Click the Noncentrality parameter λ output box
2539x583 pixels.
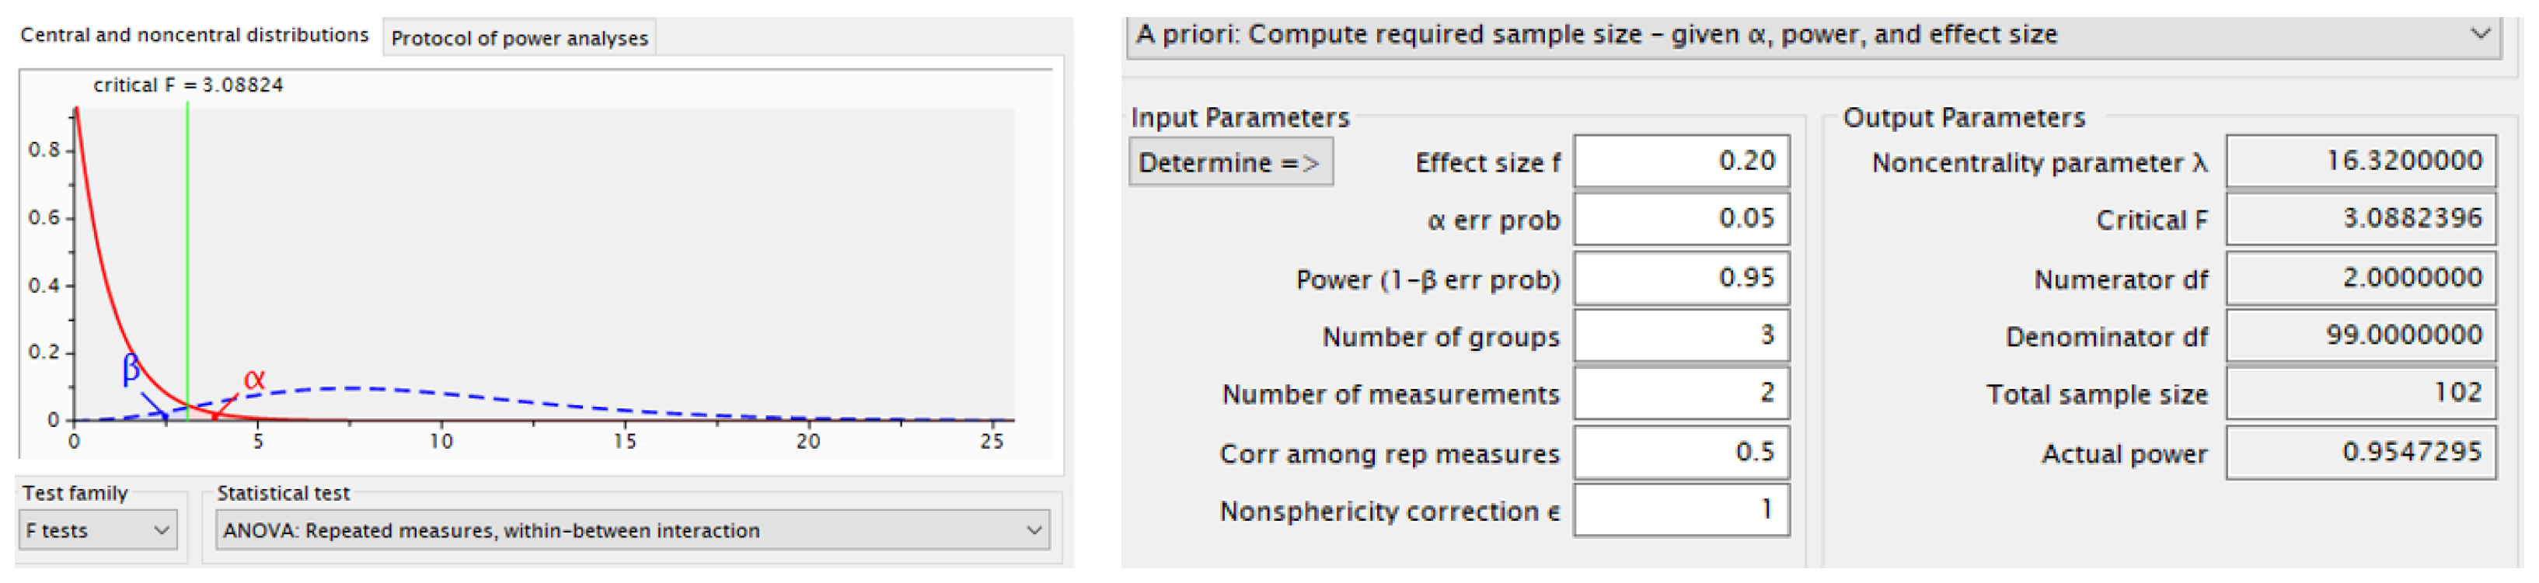2359,161
